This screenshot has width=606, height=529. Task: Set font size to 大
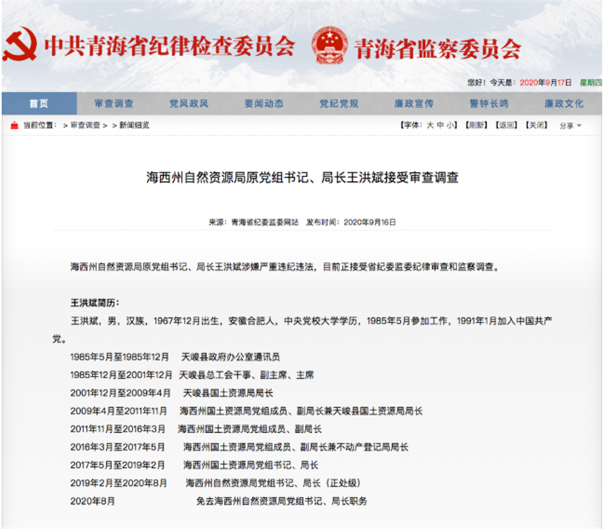click(x=430, y=125)
